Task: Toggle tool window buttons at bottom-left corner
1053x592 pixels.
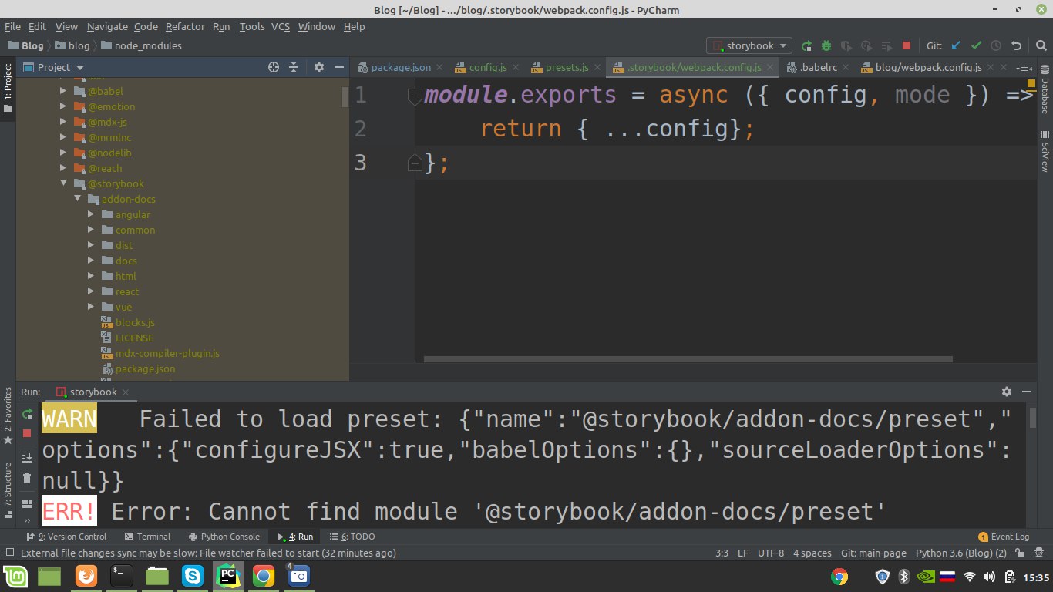Action: 8,553
